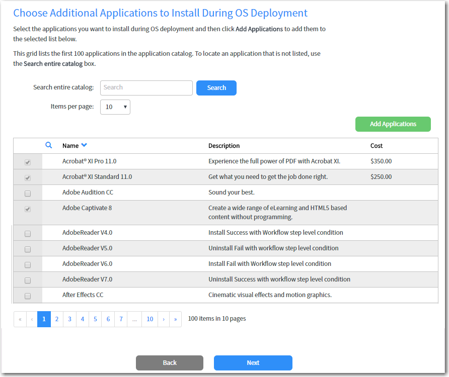Go to first page using double-left arrow
The image size is (449, 377).
20,319
